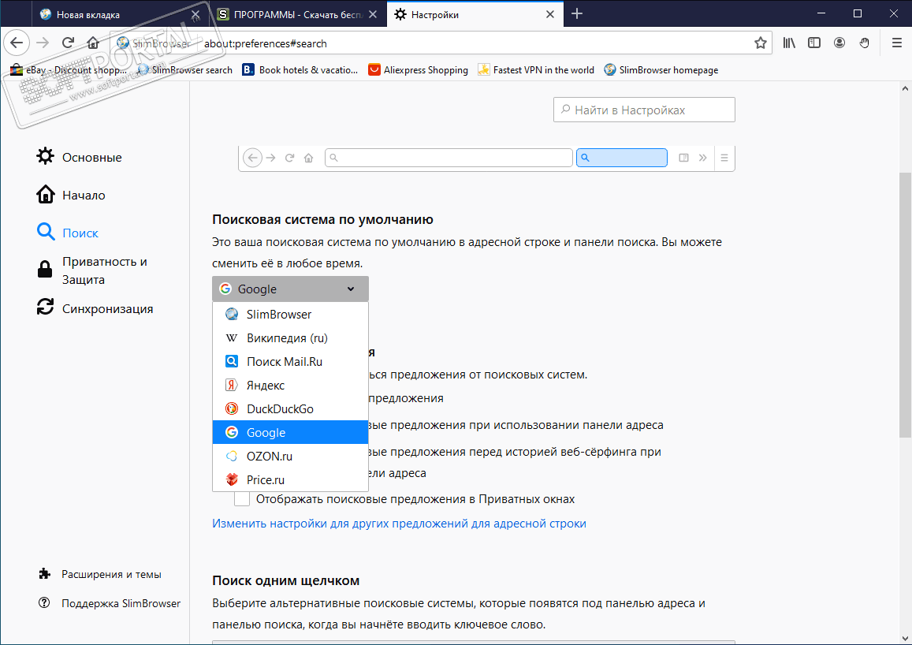Image resolution: width=912 pixels, height=645 pixels.
Task: Open Синхронизация settings category
Action: point(95,308)
